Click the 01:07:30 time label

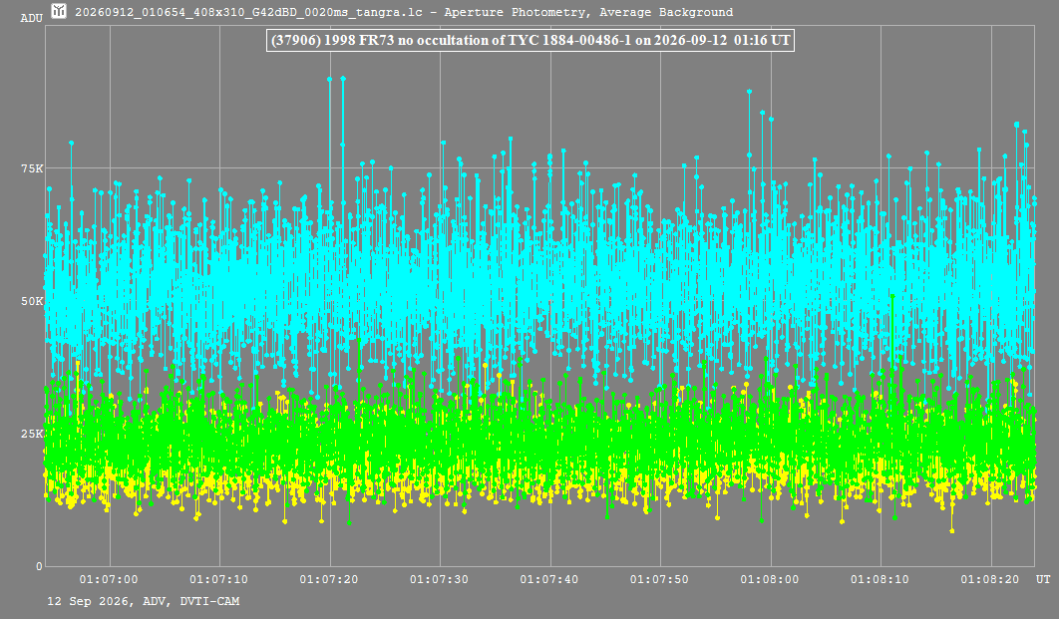pyautogui.click(x=439, y=579)
